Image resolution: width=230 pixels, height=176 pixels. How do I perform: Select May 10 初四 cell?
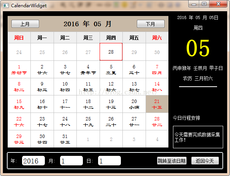pos(65,87)
